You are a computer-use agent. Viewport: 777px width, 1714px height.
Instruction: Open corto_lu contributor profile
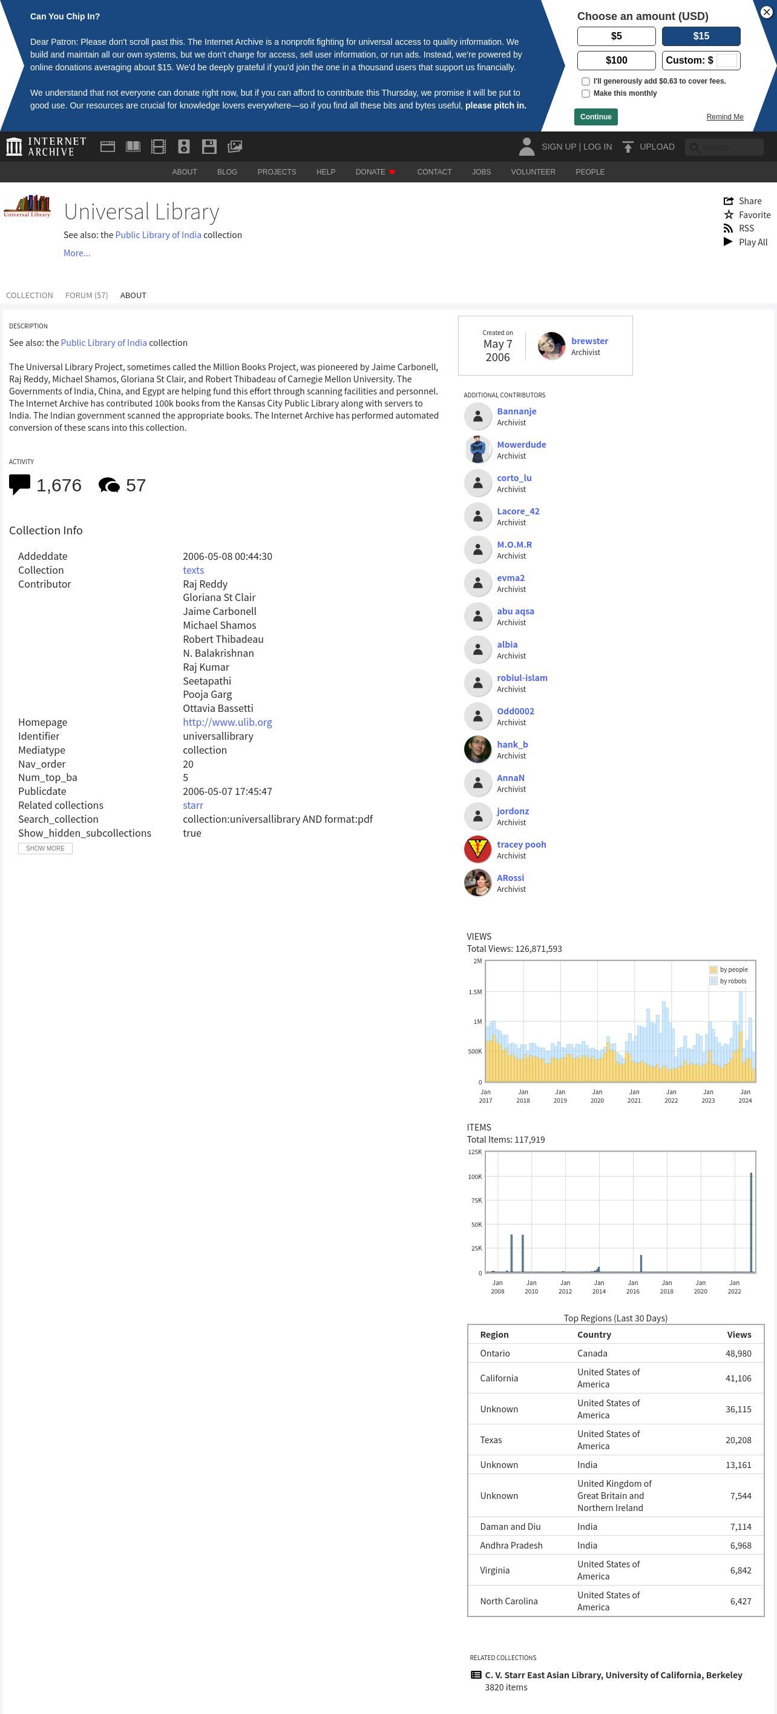point(514,478)
